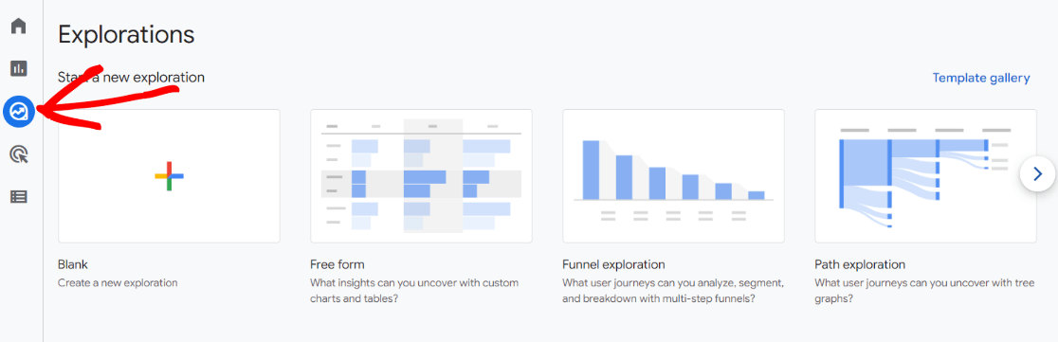Click the Explorations page heading
The height and width of the screenshot is (342, 1058).
coord(126,34)
